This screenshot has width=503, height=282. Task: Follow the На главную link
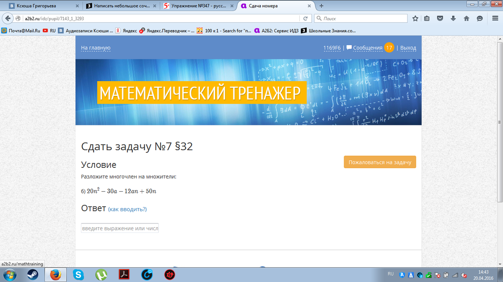pos(96,48)
